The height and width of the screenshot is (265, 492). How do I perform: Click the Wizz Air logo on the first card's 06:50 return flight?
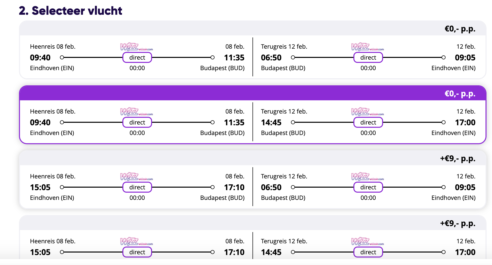click(x=367, y=47)
